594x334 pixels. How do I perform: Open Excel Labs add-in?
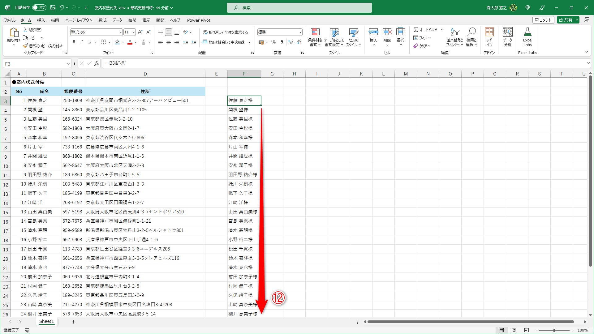click(527, 37)
